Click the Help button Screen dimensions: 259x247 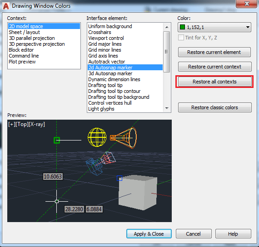[x=233, y=234]
